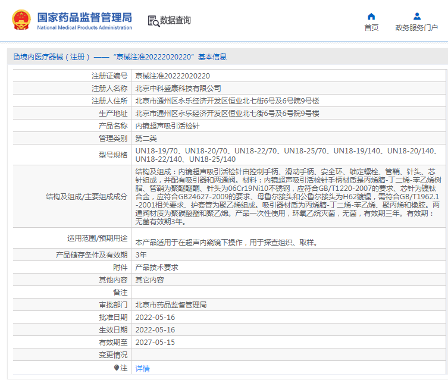Select product name 内镜超声吸引活检针
448x380 pixels.
tap(167, 126)
